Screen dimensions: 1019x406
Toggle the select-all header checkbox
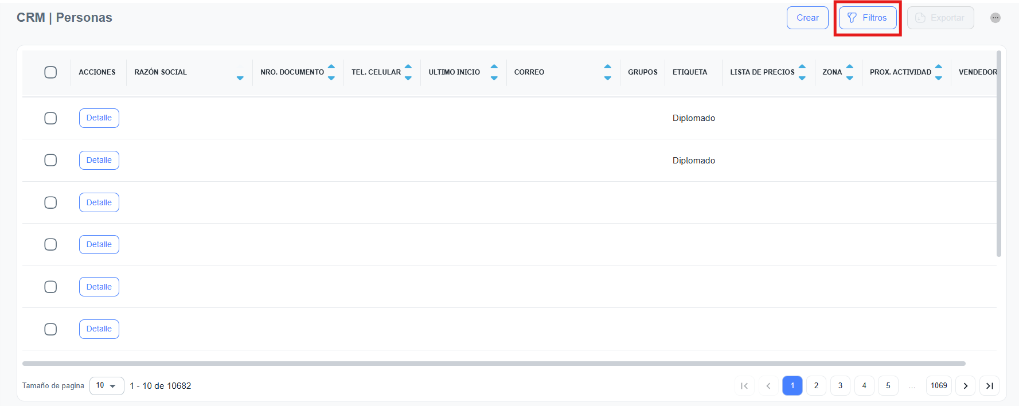pos(50,72)
